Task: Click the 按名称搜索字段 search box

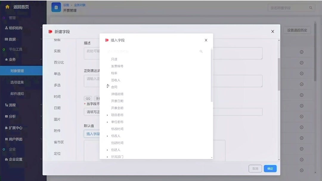Action: point(288,7)
